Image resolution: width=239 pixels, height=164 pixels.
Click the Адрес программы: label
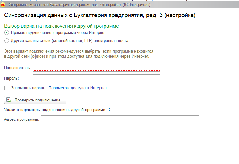pos(21,119)
